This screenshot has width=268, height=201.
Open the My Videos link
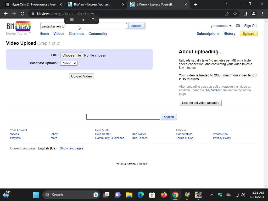tap(213, 90)
